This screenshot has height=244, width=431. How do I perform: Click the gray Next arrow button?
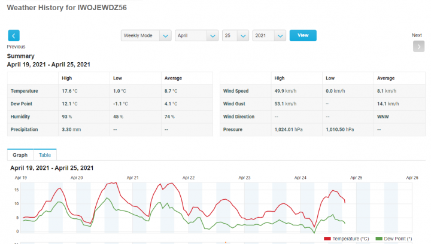(418, 47)
